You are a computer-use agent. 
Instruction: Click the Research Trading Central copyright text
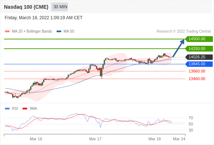[x=184, y=32]
